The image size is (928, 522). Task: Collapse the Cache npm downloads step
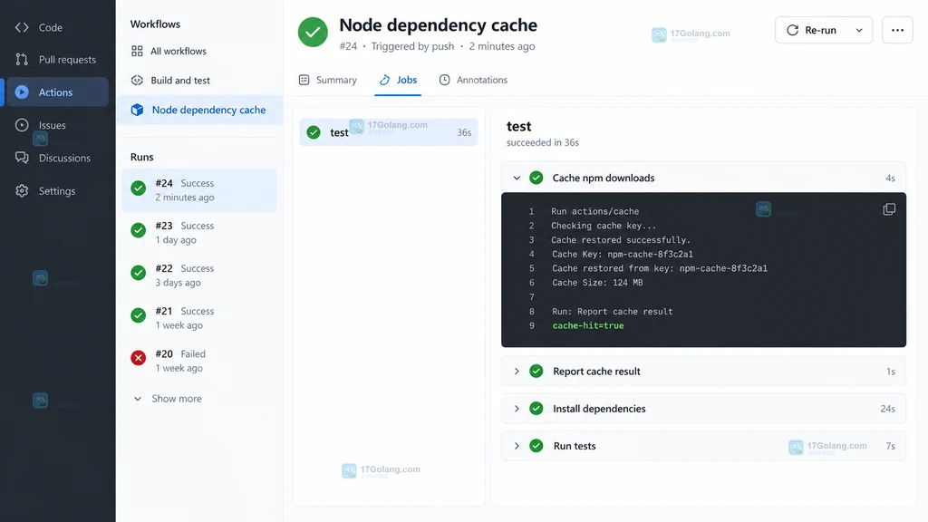tap(517, 178)
